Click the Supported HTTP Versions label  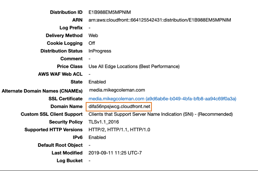tap(53, 130)
